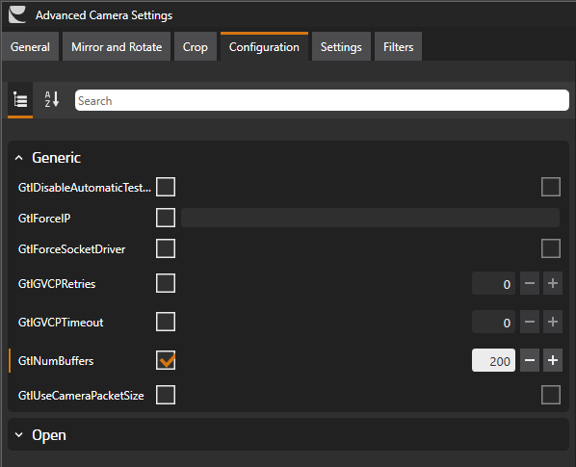Click the GtlForceIP text field
This screenshot has height=467, width=576.
pos(370,218)
